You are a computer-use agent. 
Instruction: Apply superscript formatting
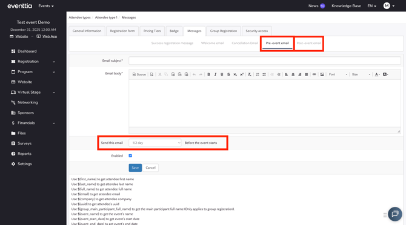coord(242,74)
